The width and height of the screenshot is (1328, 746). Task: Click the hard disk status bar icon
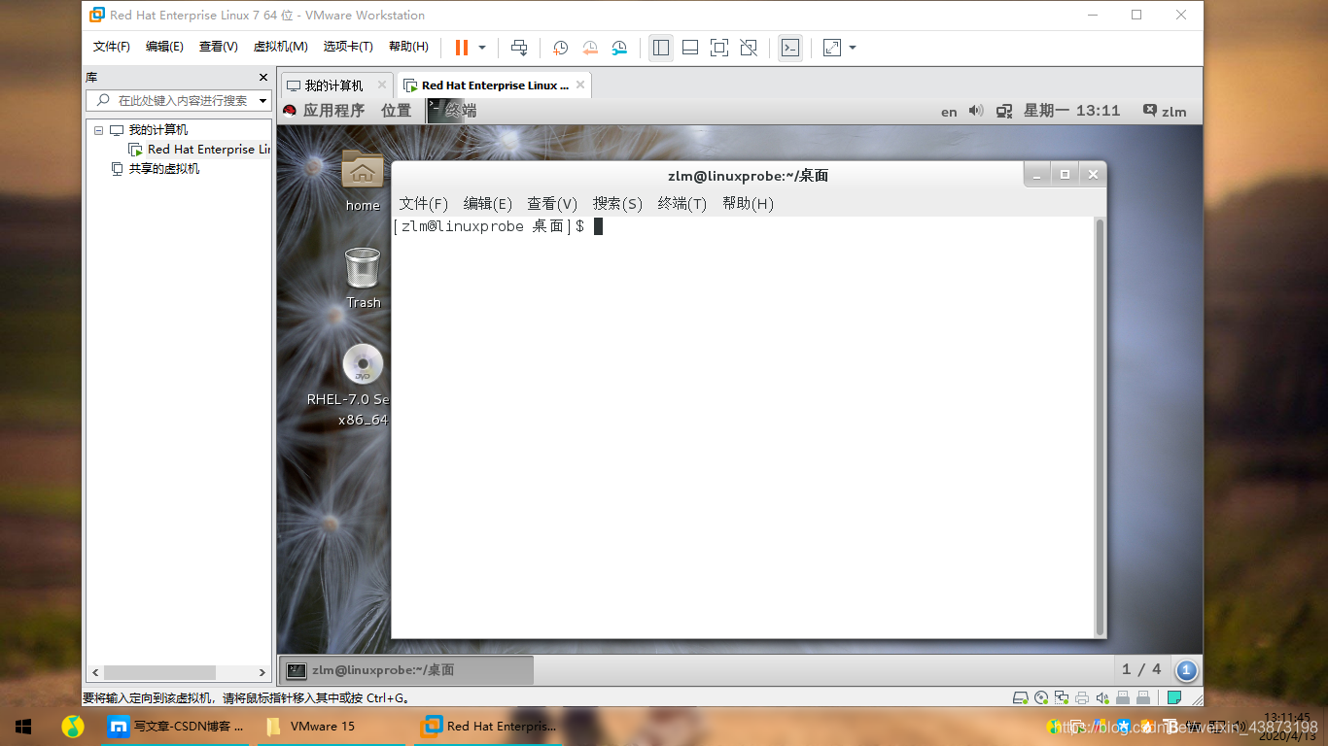pyautogui.click(x=1021, y=697)
